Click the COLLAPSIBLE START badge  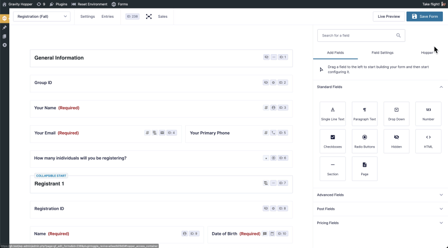click(51, 176)
